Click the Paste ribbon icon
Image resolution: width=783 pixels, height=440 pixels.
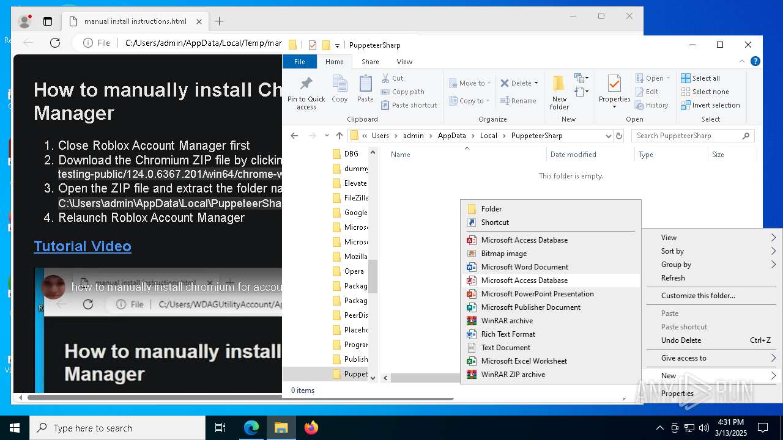click(365, 89)
